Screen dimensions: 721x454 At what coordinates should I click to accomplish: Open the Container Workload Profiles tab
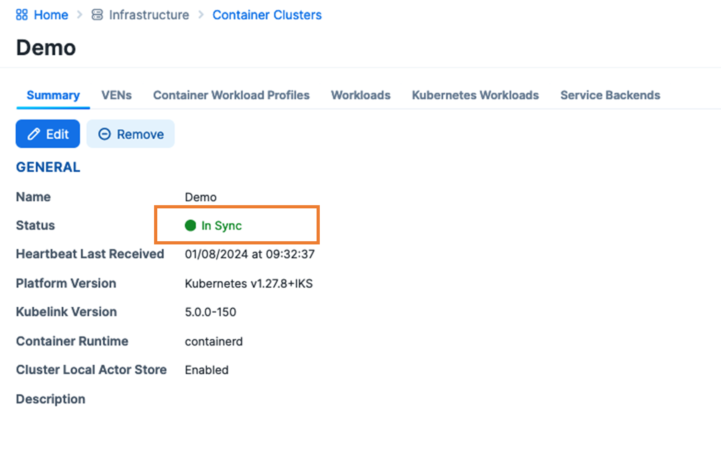coord(231,95)
